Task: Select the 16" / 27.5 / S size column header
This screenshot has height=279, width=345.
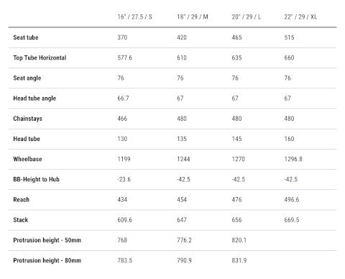Action: [x=134, y=17]
